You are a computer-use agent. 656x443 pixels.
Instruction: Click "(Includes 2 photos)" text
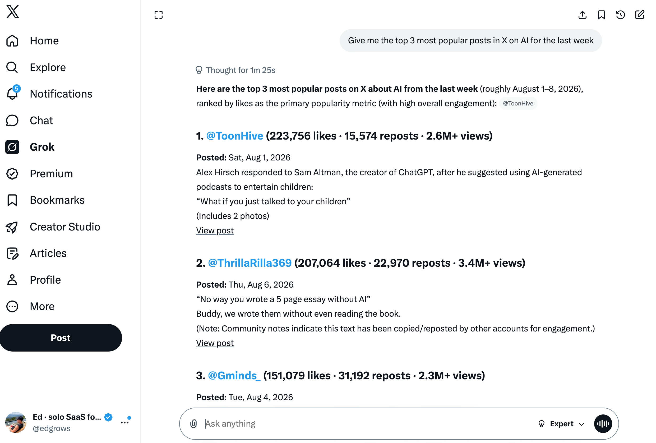point(233,216)
